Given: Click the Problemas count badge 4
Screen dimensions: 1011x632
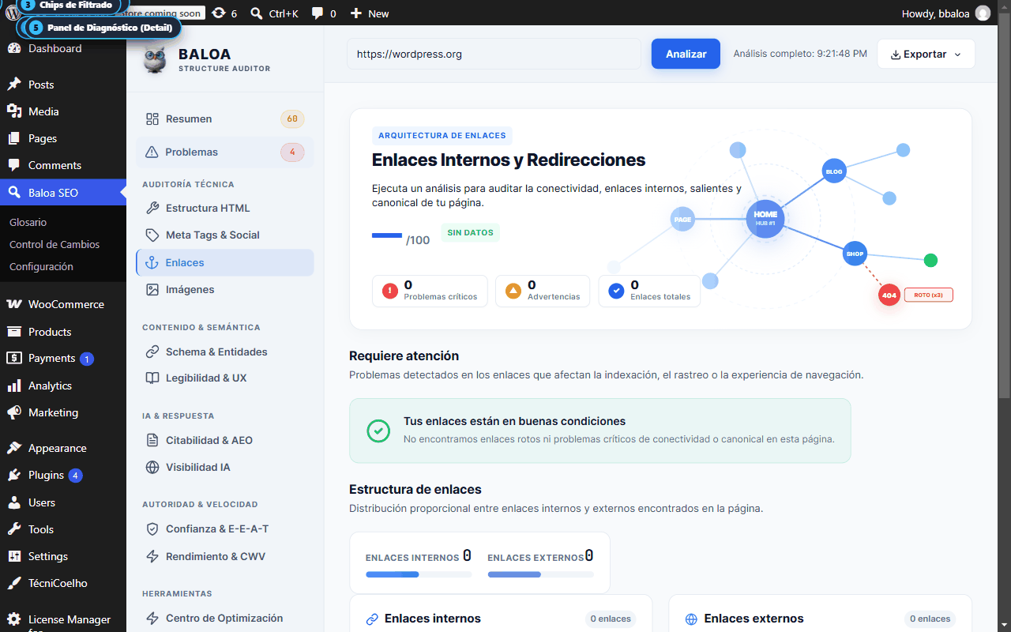Looking at the screenshot, I should 292,152.
